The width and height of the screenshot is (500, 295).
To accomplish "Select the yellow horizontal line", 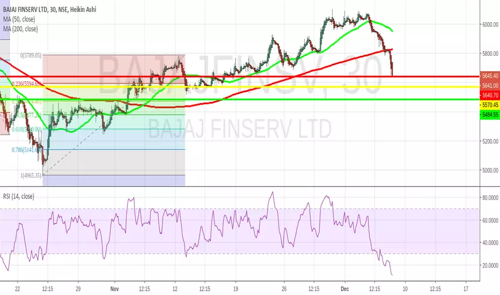I will tap(240, 86).
